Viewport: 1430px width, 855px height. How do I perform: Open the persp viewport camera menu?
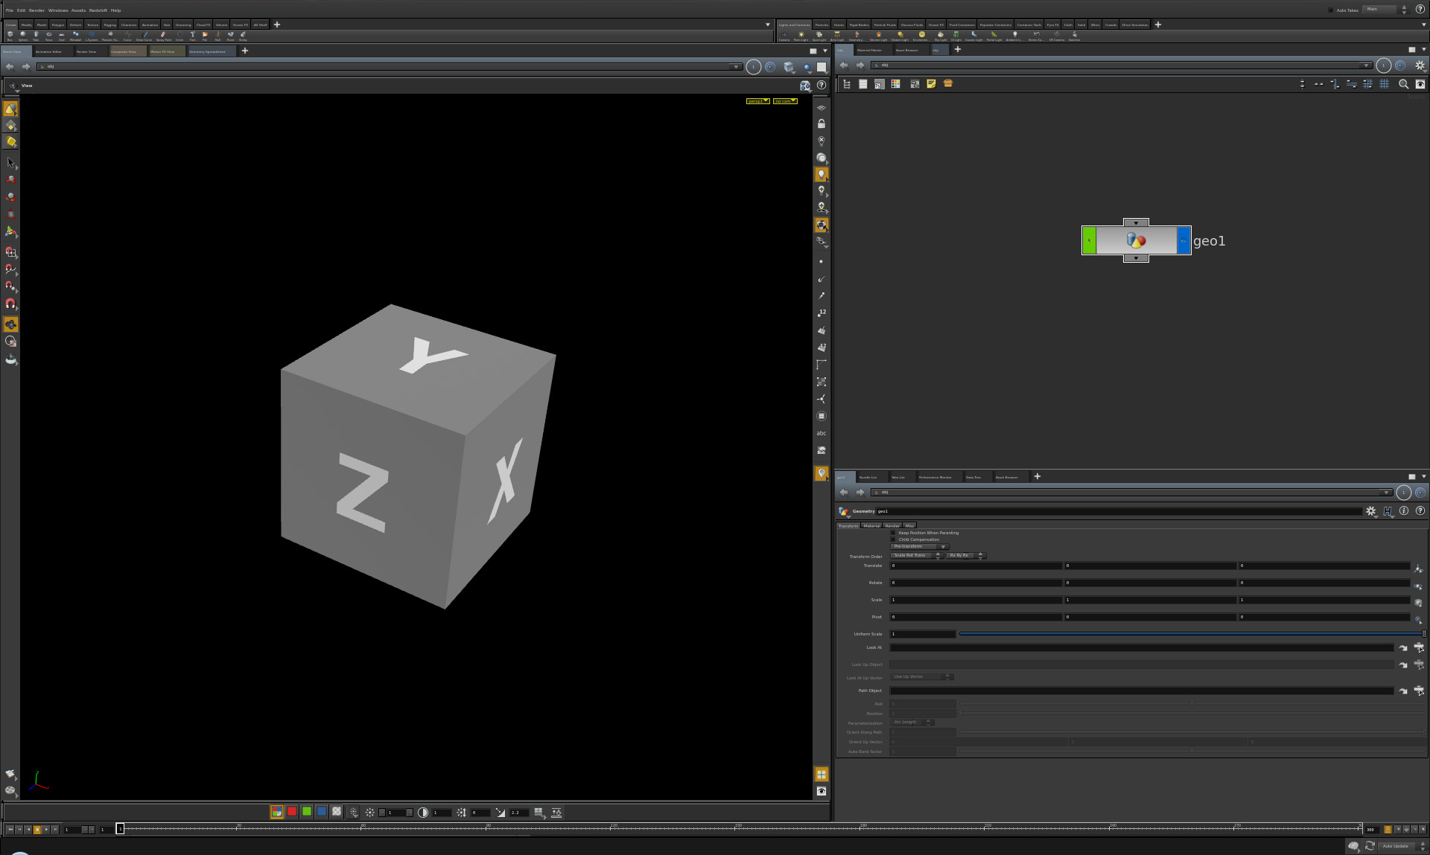coord(757,101)
